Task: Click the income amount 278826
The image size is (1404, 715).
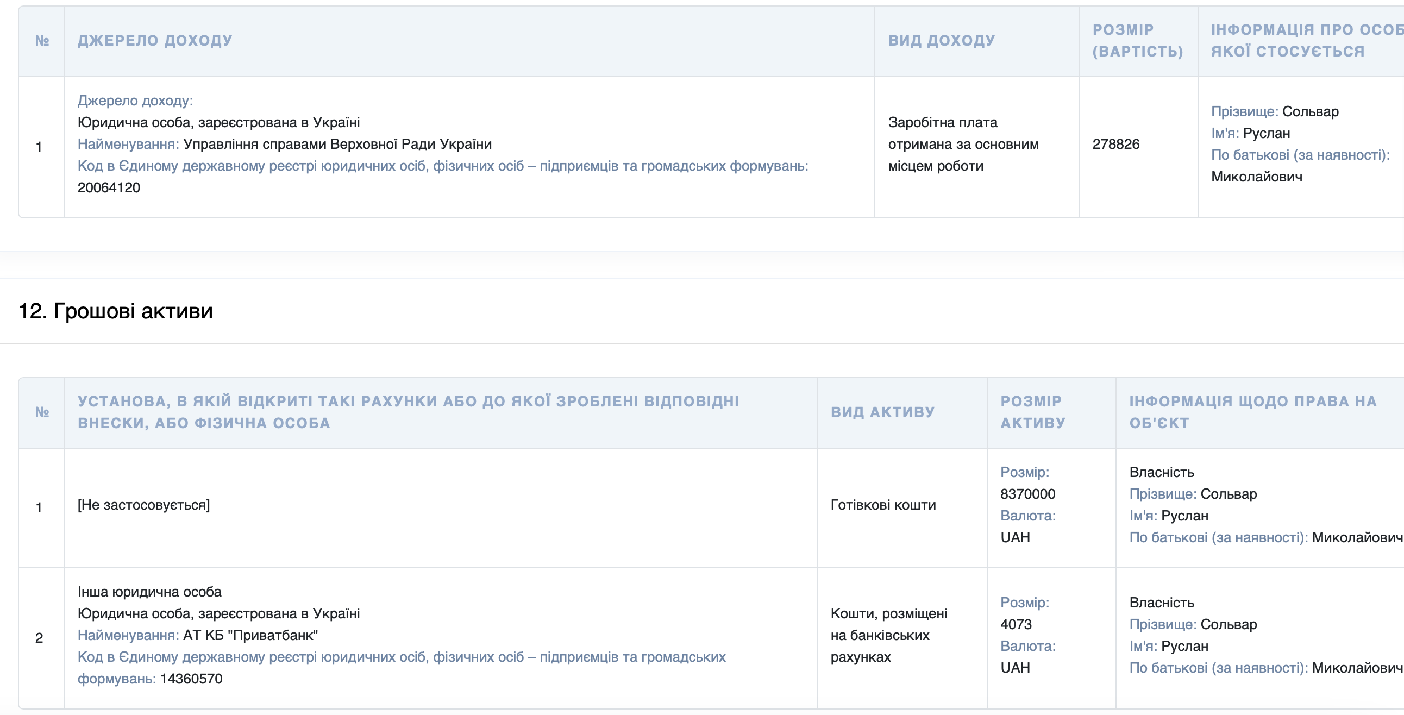Action: coord(1115,144)
